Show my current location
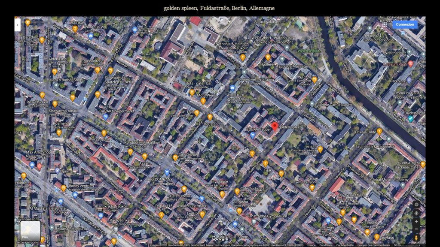 [x=416, y=213]
